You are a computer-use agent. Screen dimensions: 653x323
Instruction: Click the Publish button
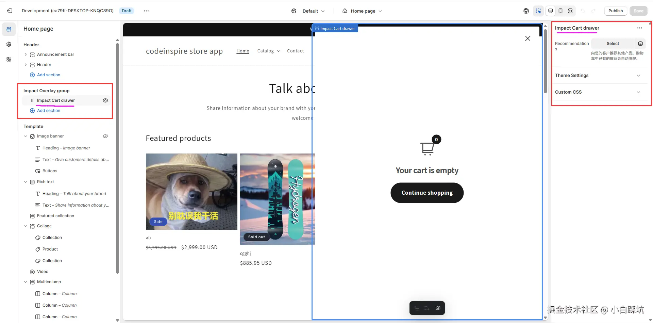(x=616, y=11)
